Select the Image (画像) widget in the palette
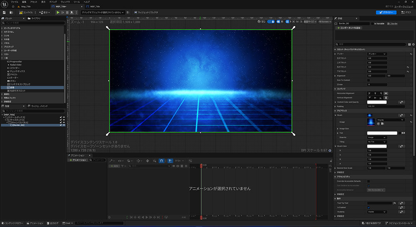This screenshot has height=227, width=416. [x=12, y=88]
